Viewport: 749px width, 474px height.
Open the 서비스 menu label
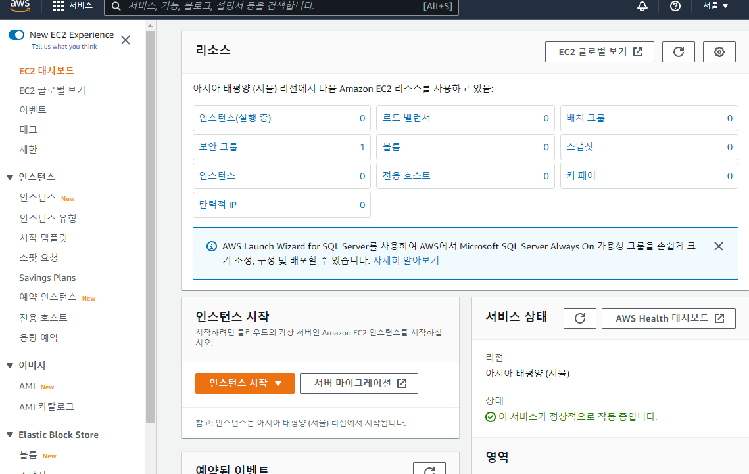coord(81,6)
